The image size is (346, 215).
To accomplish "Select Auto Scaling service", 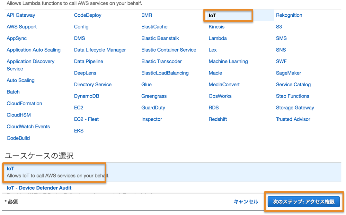I will tap(21, 80).
